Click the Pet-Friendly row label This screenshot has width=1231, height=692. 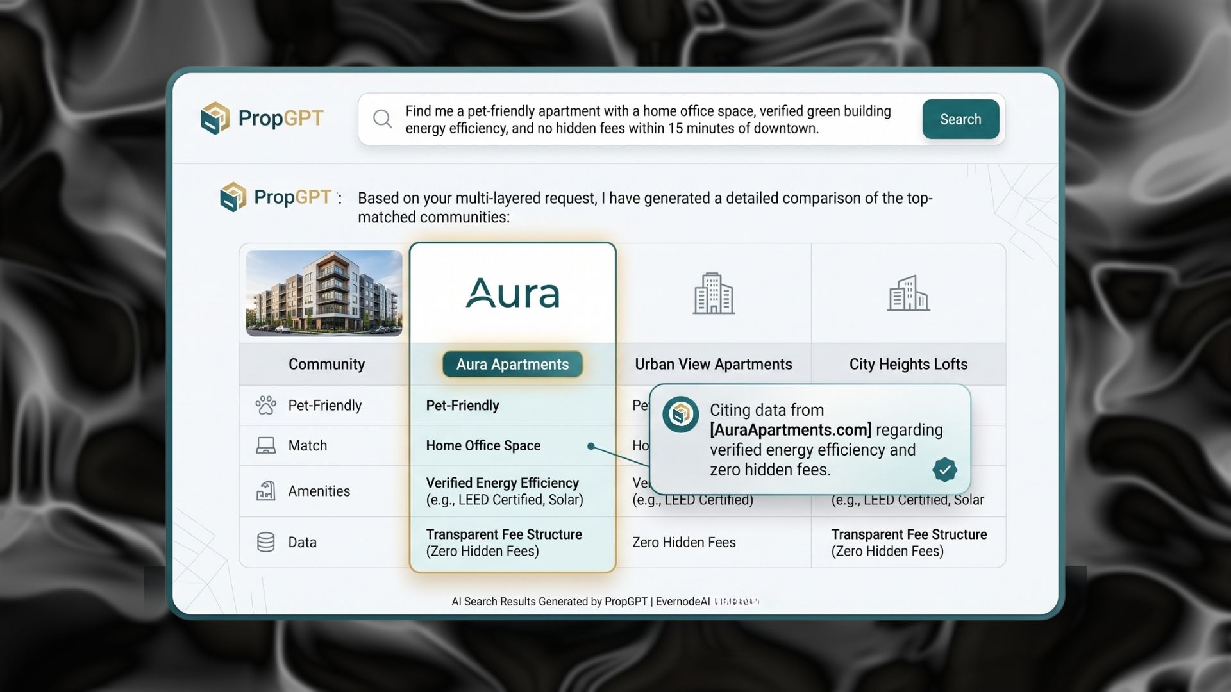pos(324,405)
